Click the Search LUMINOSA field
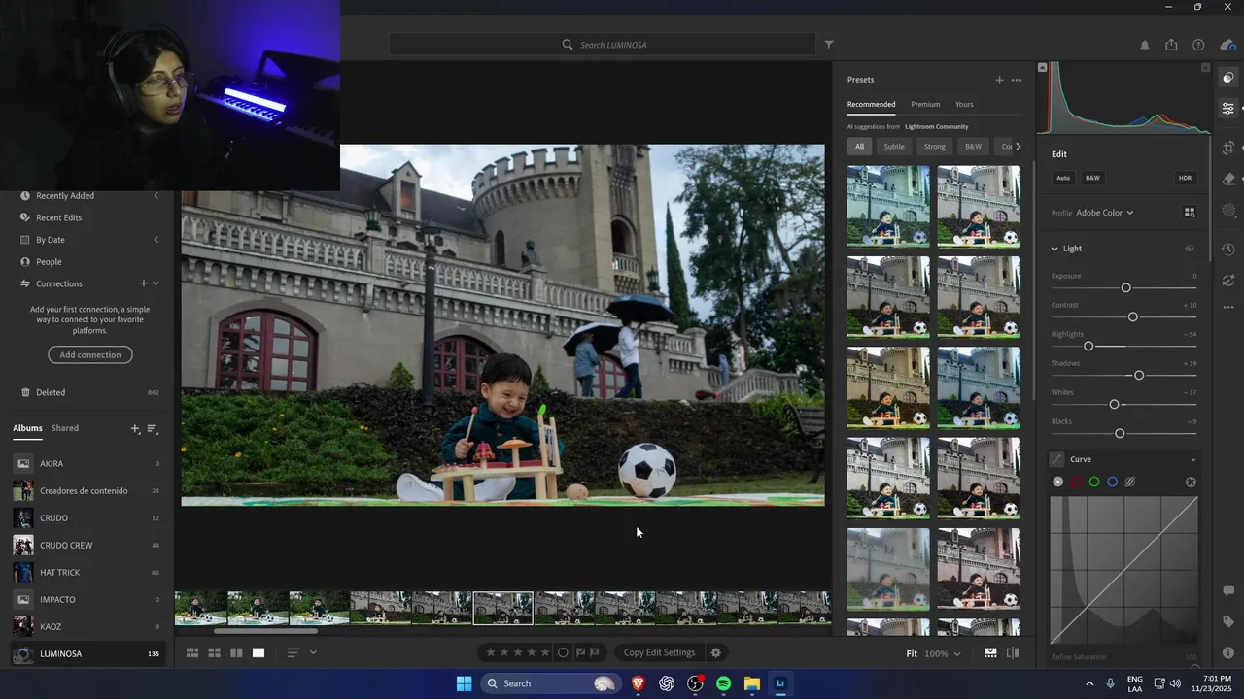Viewport: 1244px width, 699px height. click(x=602, y=45)
